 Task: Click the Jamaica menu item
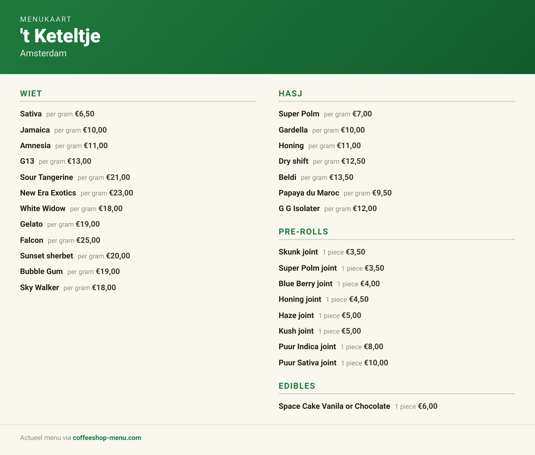[35, 130]
